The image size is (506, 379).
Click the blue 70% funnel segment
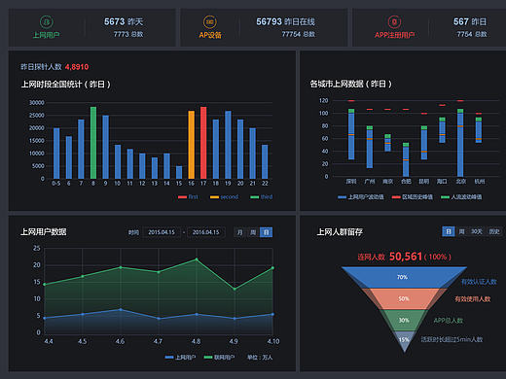[404, 277]
